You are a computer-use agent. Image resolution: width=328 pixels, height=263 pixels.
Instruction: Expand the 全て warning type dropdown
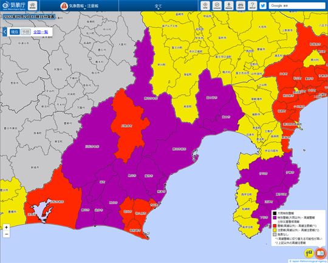(x=159, y=6)
